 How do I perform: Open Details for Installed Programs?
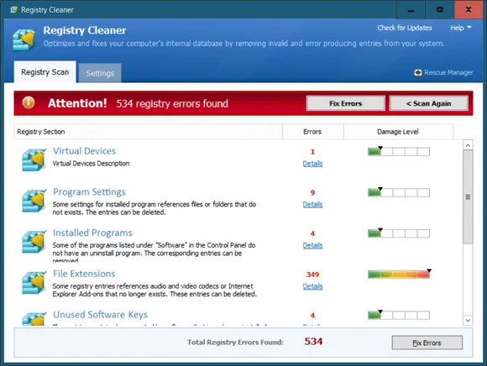312,246
